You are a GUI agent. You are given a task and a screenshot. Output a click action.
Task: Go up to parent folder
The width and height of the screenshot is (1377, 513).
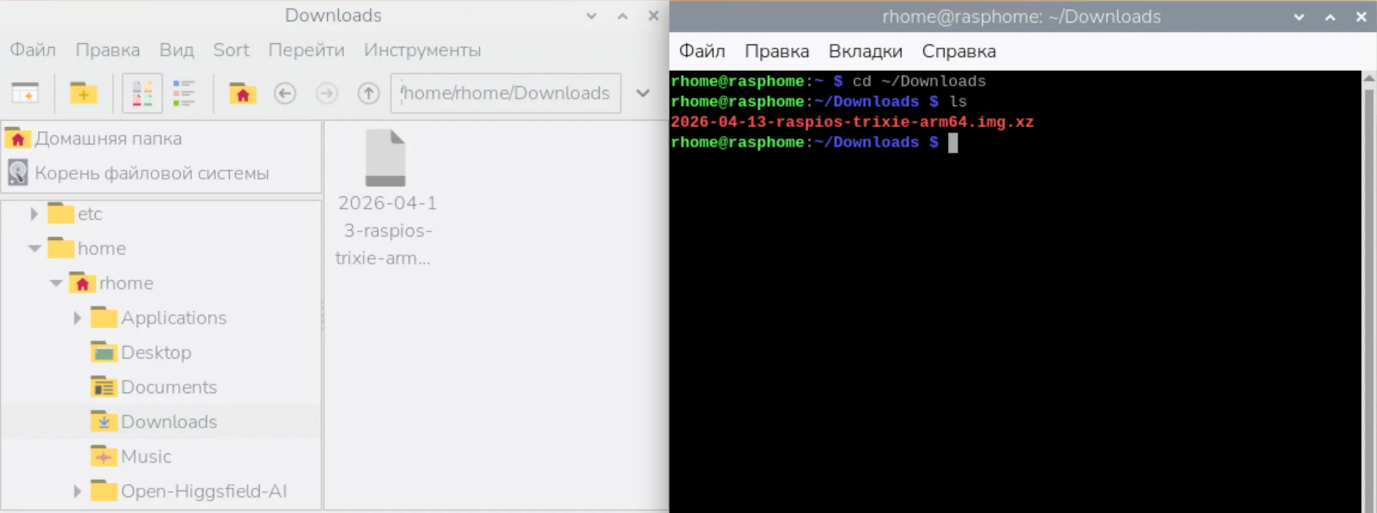369,93
